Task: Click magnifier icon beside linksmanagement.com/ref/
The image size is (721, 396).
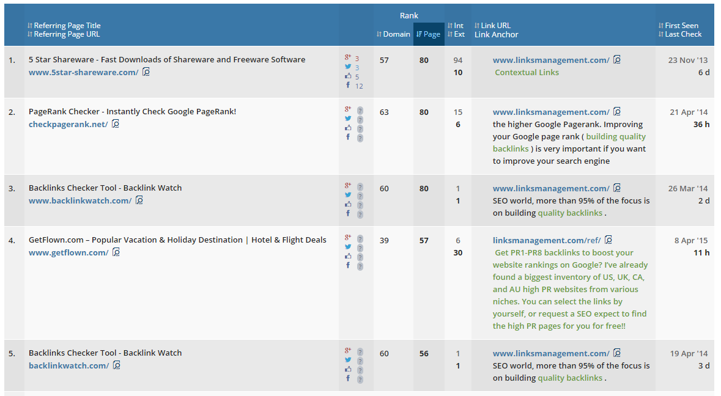Action: 609,240
